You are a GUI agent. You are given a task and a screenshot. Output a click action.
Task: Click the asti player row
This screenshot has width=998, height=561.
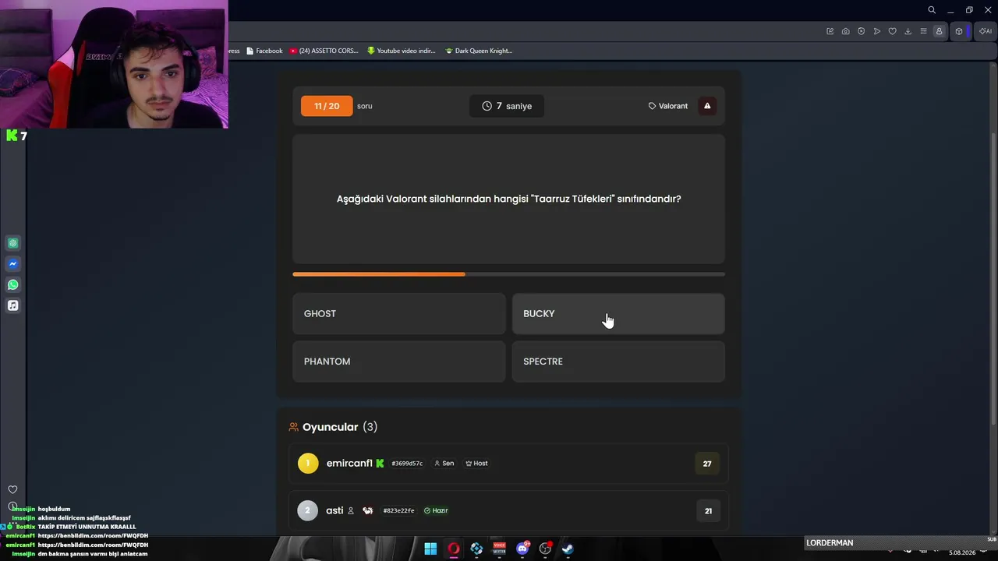click(x=508, y=511)
